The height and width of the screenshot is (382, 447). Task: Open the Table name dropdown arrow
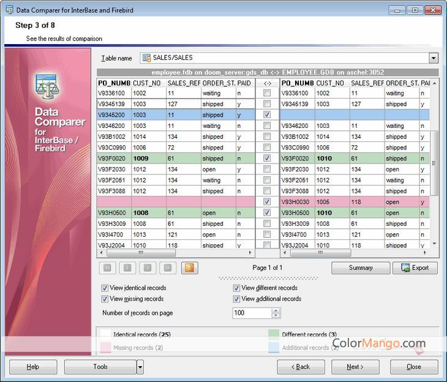[x=434, y=58]
